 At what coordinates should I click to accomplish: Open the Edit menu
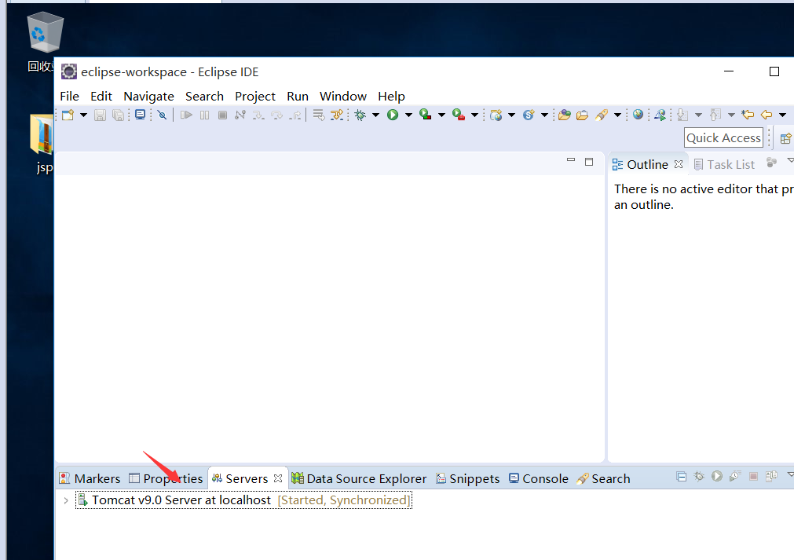pos(101,96)
